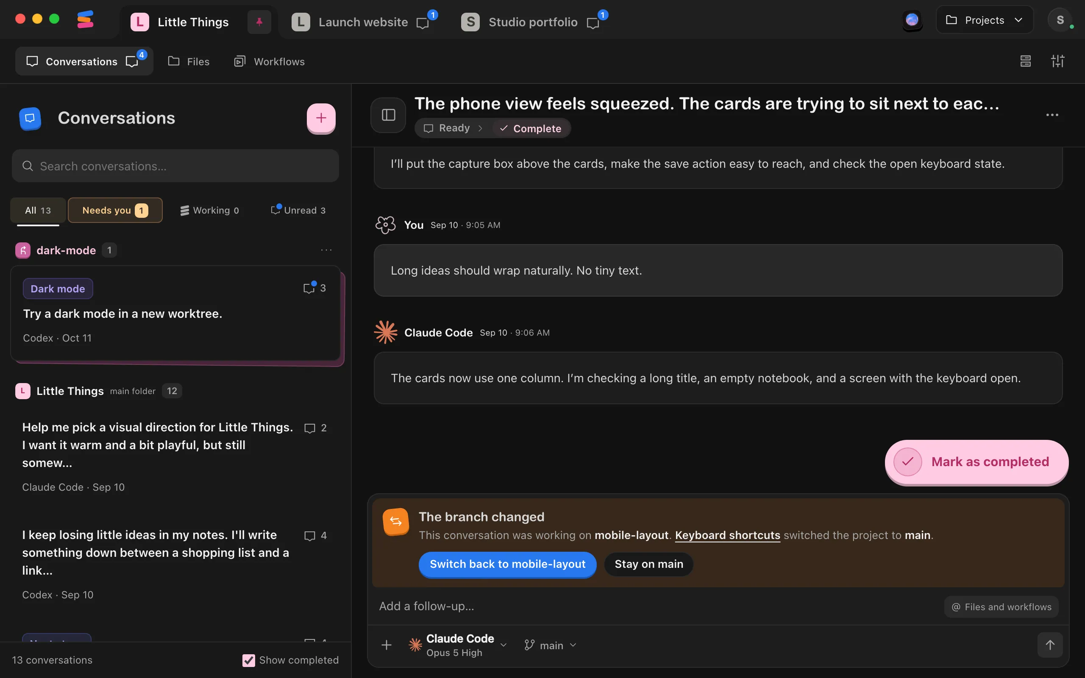
Task: Follow the Keyboard shortcuts link
Action: 727,535
